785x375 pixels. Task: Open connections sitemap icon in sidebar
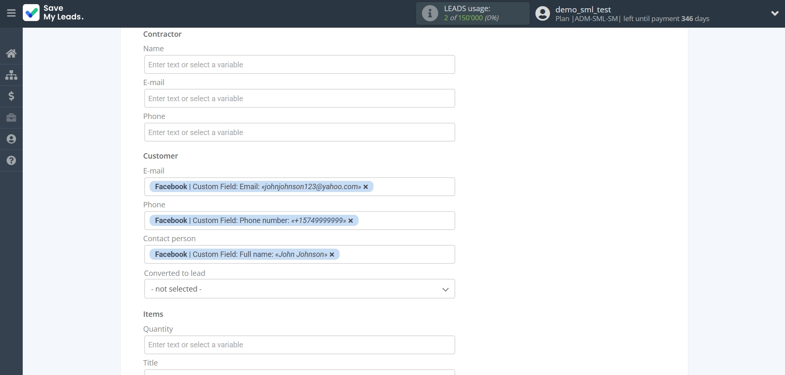(x=11, y=75)
